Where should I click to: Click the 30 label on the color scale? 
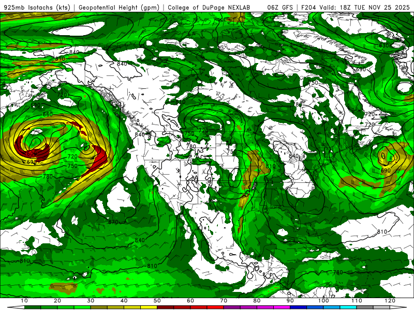click(x=91, y=301)
